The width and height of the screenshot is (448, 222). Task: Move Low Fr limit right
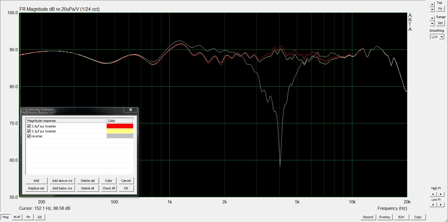441,205
